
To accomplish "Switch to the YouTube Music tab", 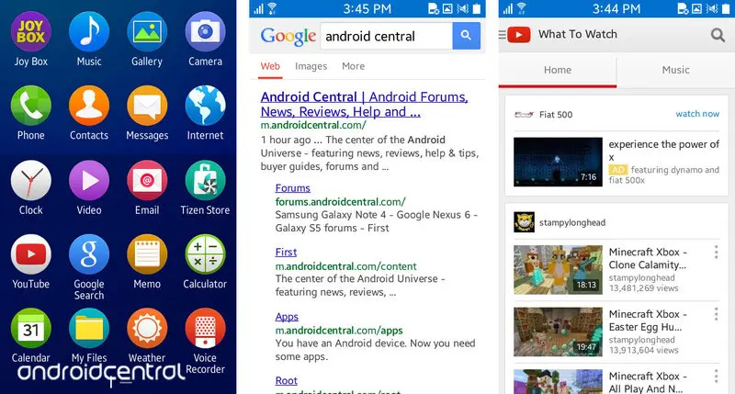I will (675, 72).
